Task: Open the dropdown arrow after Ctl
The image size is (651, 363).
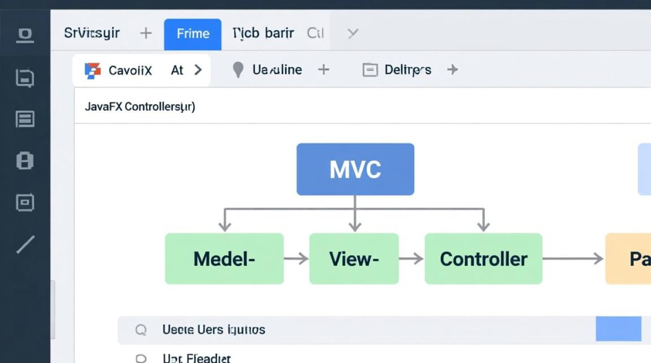Action: click(353, 33)
